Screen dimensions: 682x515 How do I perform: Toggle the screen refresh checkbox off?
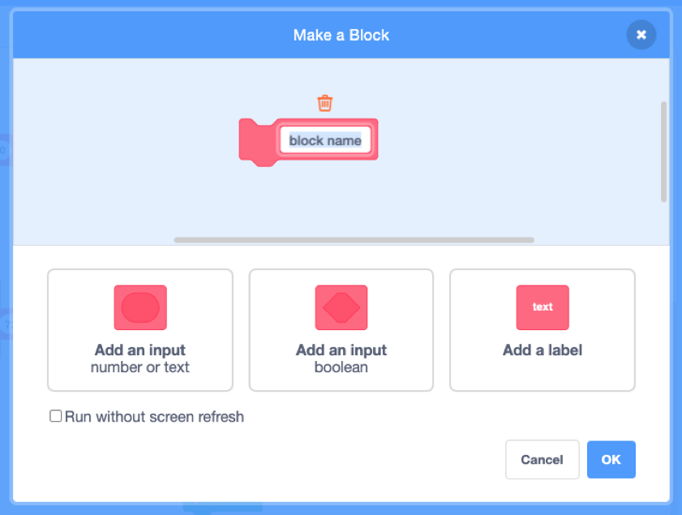click(x=55, y=415)
